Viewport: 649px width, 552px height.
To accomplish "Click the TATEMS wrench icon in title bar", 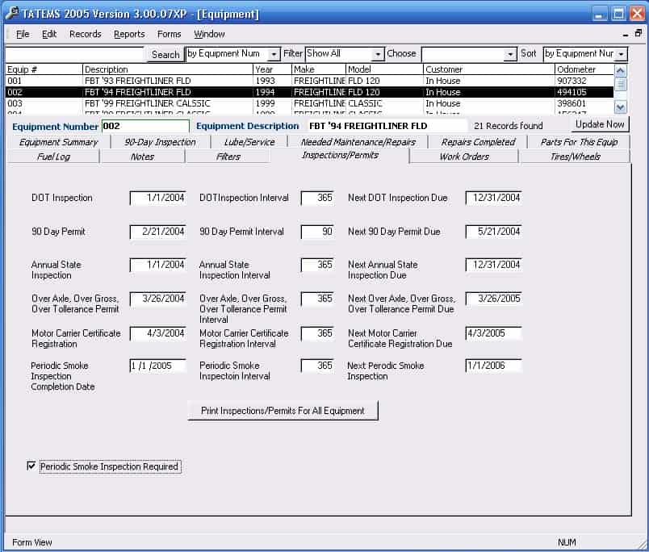I will click(x=13, y=13).
